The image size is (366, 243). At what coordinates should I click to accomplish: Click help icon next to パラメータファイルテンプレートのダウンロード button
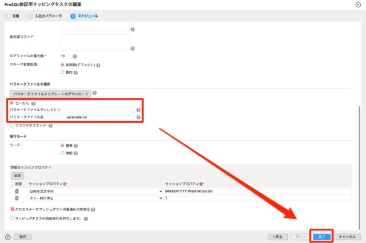[95, 93]
